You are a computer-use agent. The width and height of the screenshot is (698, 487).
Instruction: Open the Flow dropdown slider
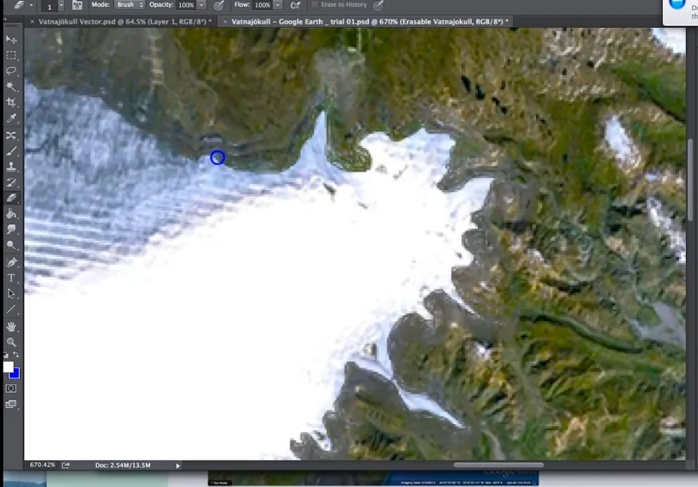click(x=277, y=5)
